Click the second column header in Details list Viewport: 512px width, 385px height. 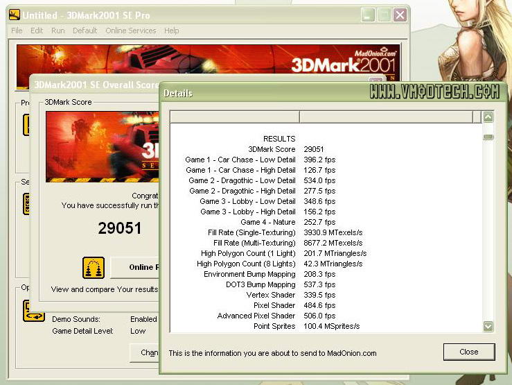tap(386, 117)
